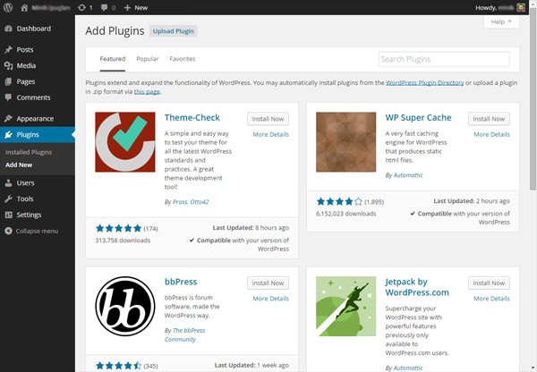Install the Theme-Check plugin now
The width and height of the screenshot is (537, 372).
(268, 119)
